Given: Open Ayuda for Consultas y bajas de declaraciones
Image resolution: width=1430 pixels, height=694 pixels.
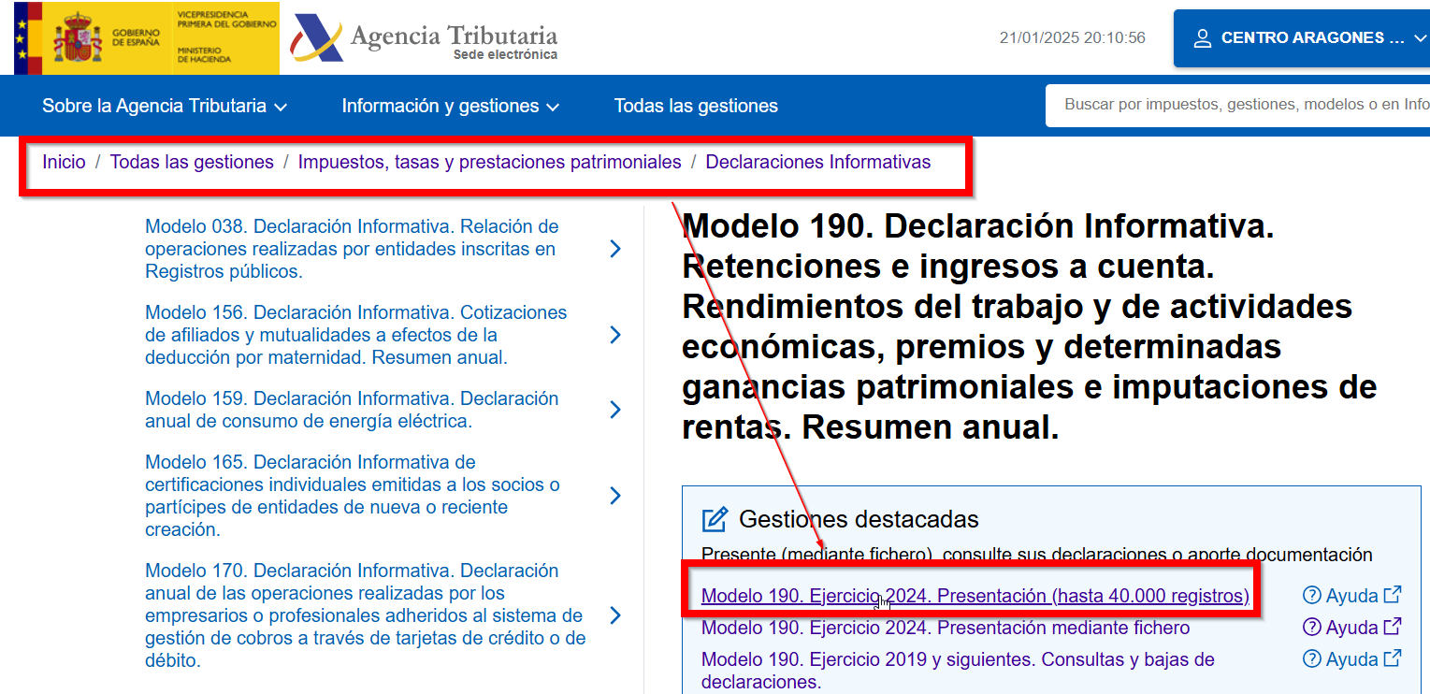Looking at the screenshot, I should [1352, 659].
